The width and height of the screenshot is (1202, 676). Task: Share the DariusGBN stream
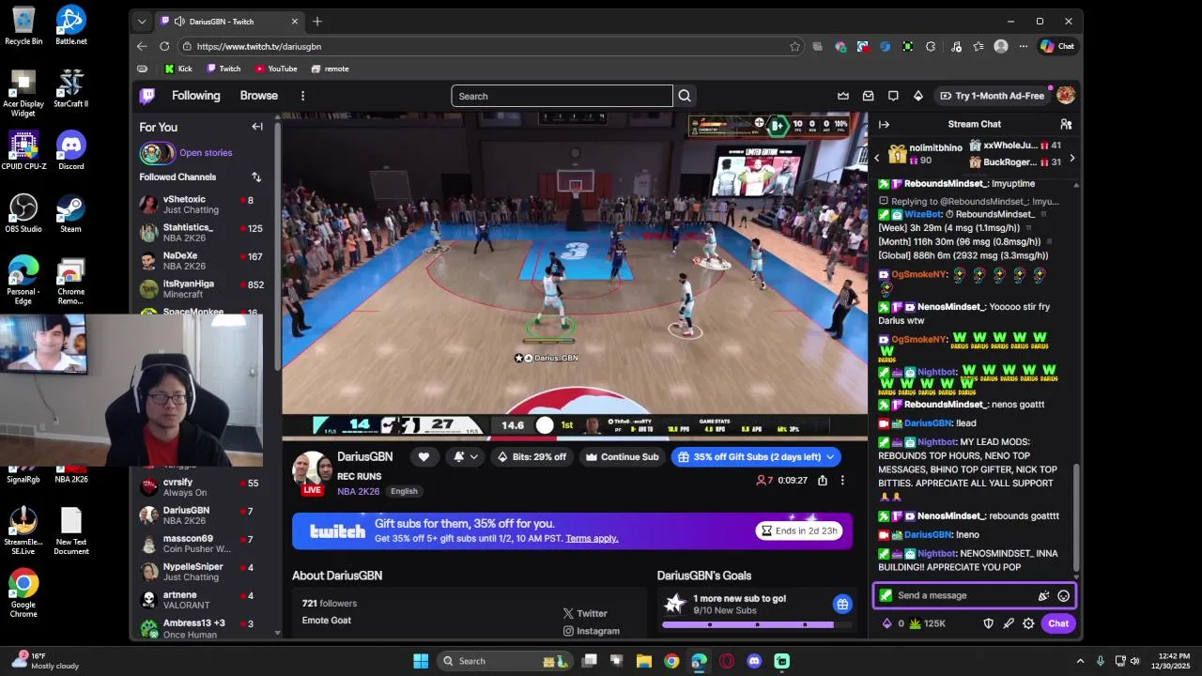(x=823, y=481)
